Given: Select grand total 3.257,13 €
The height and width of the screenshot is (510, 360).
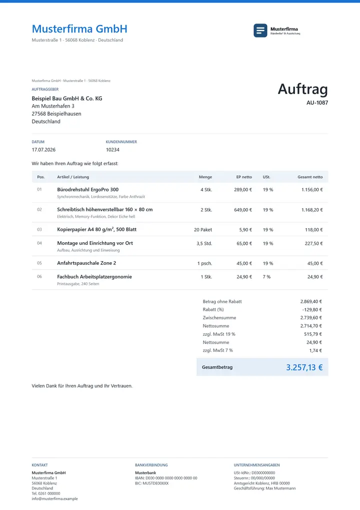Looking at the screenshot, I should click(x=304, y=367).
